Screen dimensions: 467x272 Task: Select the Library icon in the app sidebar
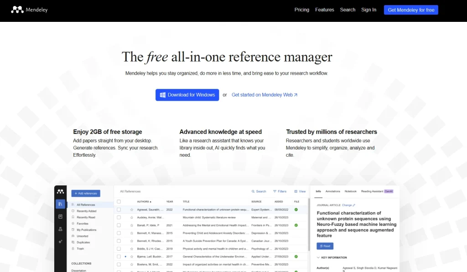[61, 204]
